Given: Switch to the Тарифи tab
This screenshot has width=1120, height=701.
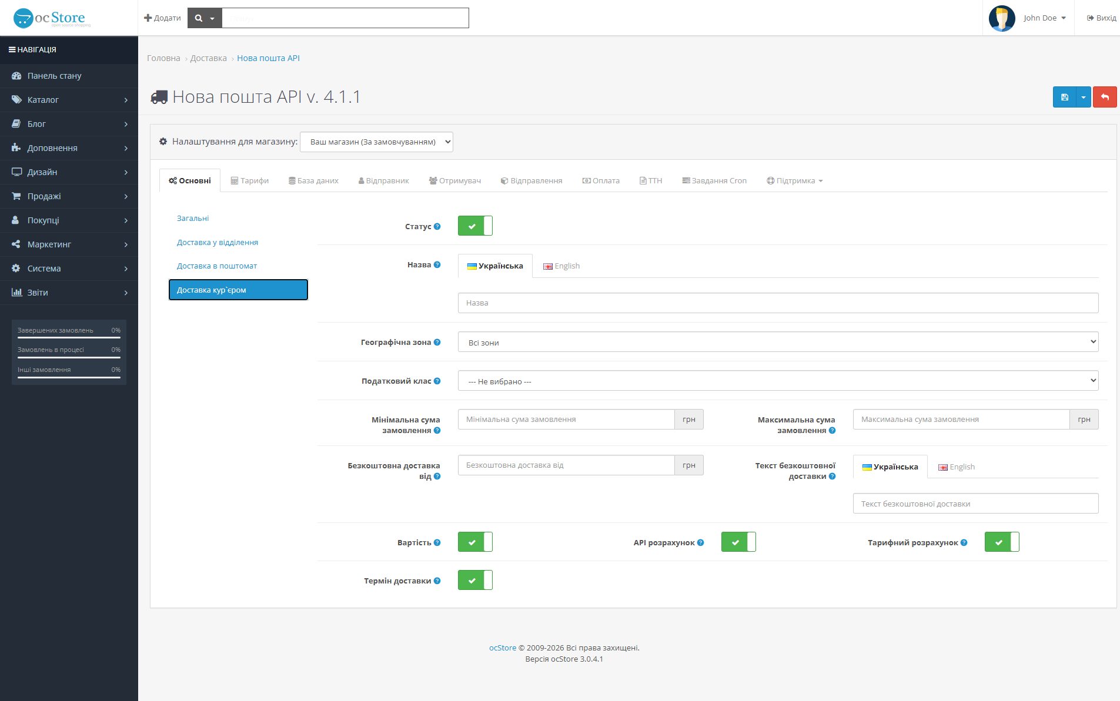Looking at the screenshot, I should (249, 180).
